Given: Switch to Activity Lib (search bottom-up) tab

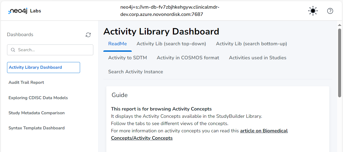Looking at the screenshot, I should 251,44.
